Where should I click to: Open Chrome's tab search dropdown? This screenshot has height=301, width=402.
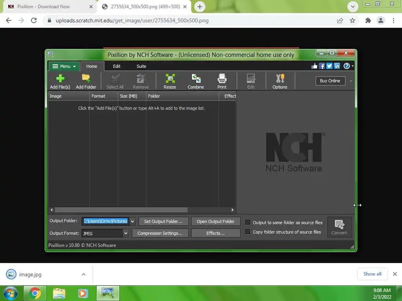pyautogui.click(x=353, y=7)
